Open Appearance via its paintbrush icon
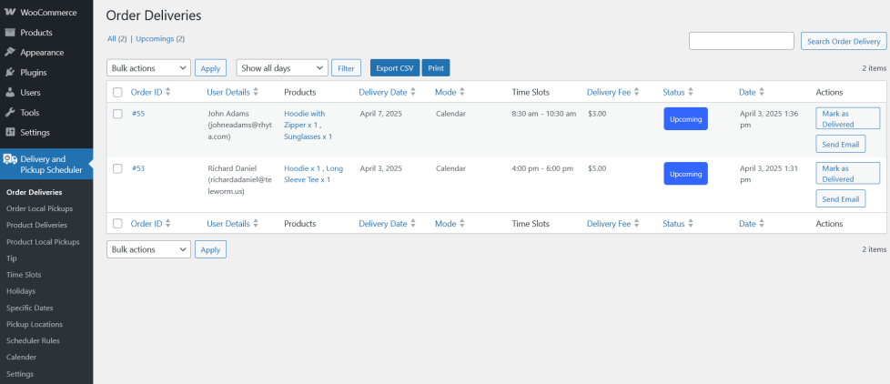This screenshot has width=890, height=384. tap(10, 53)
